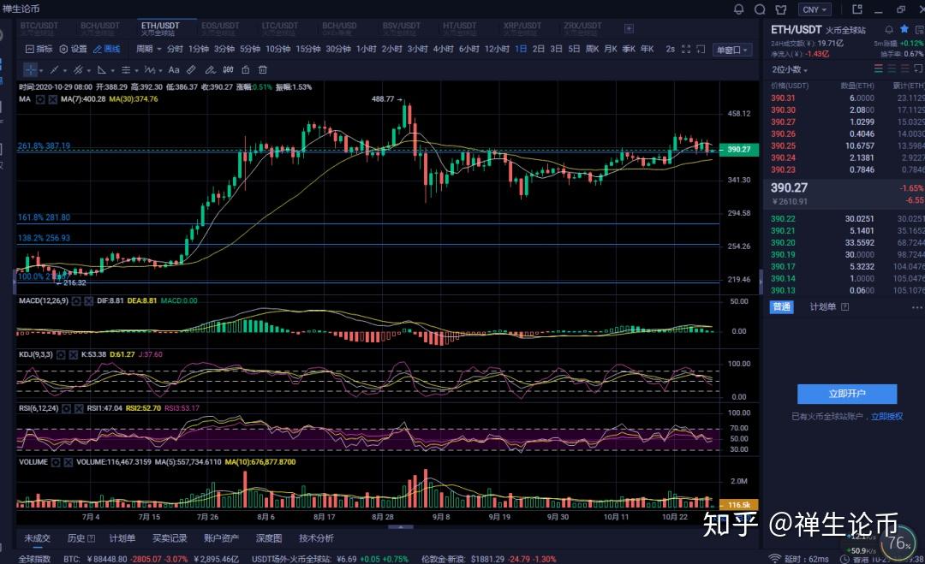Remove the MA indicator with its X

click(x=52, y=99)
